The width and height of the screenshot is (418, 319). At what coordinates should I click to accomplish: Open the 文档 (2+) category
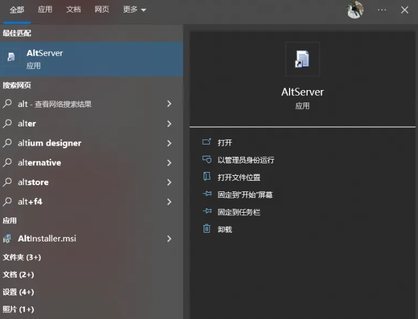(18, 275)
